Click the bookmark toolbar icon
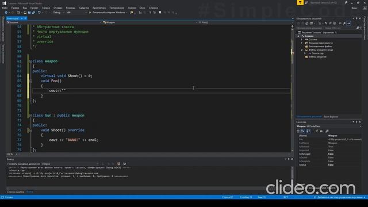The image size is (368, 207). [160, 13]
